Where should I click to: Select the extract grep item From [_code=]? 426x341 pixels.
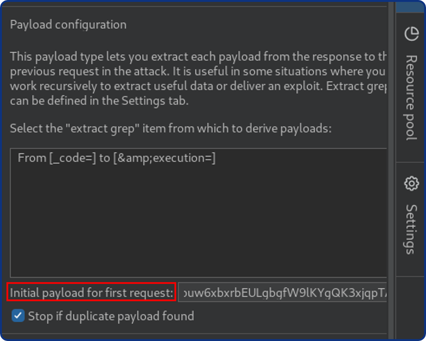click(x=116, y=158)
